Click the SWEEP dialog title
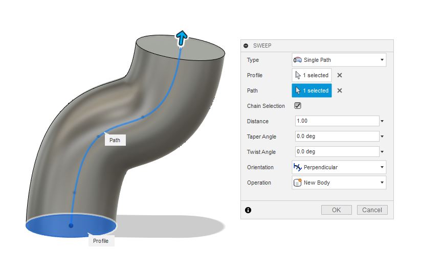This screenshot has width=421, height=272. tap(262, 46)
